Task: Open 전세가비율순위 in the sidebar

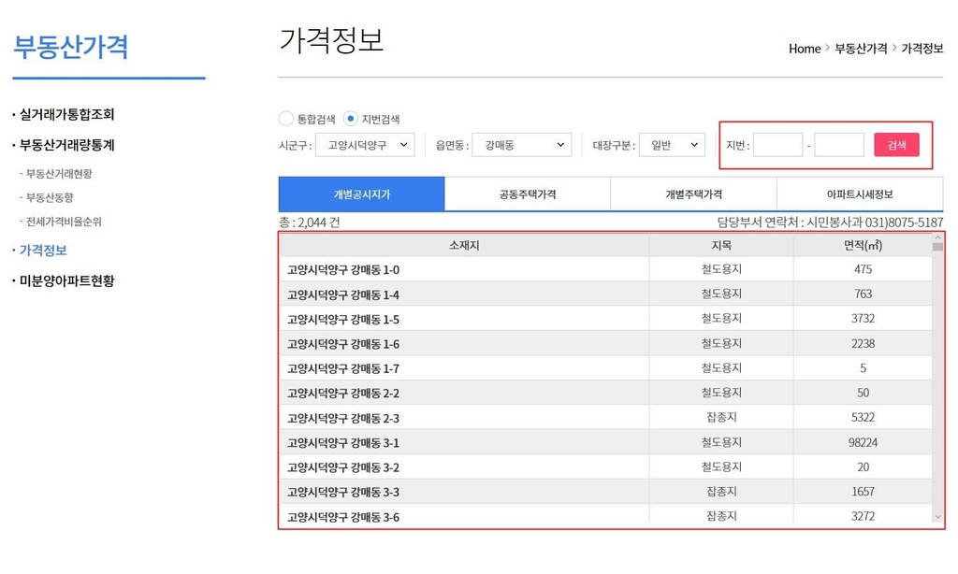Action: [64, 222]
